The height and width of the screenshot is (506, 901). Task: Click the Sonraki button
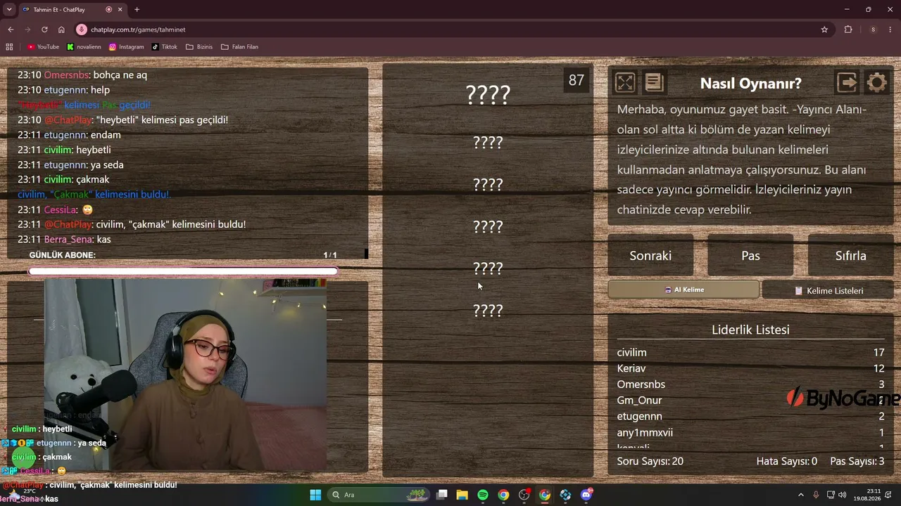650,256
